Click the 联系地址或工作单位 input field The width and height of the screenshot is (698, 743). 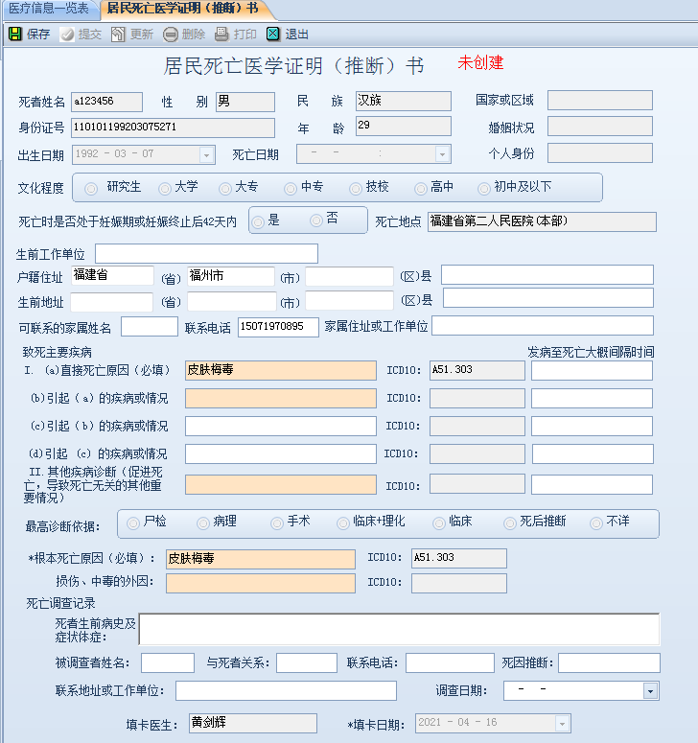[x=286, y=690]
